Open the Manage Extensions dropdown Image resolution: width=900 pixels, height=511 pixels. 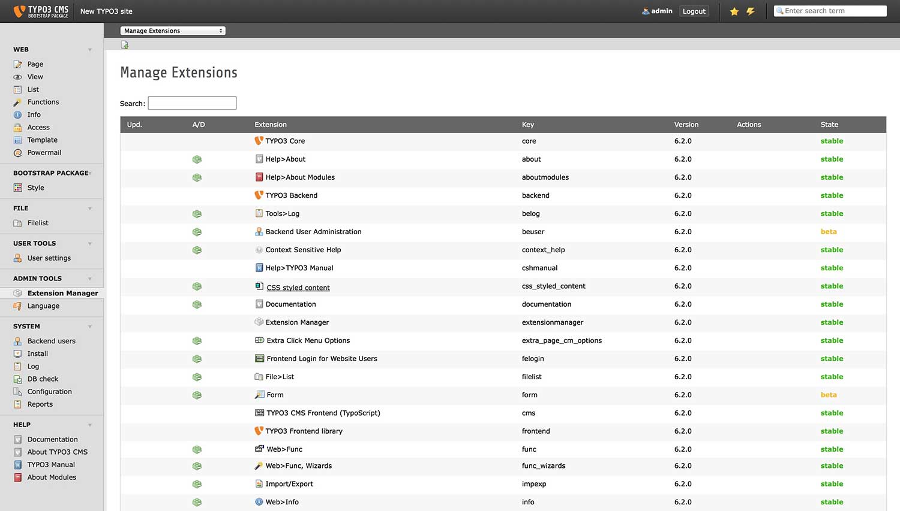click(x=173, y=31)
